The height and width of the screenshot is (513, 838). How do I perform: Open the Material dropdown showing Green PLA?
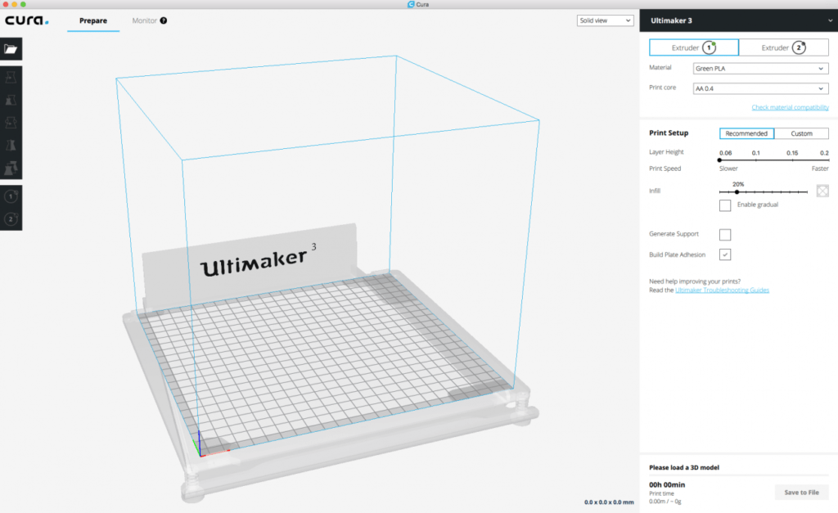tap(760, 68)
